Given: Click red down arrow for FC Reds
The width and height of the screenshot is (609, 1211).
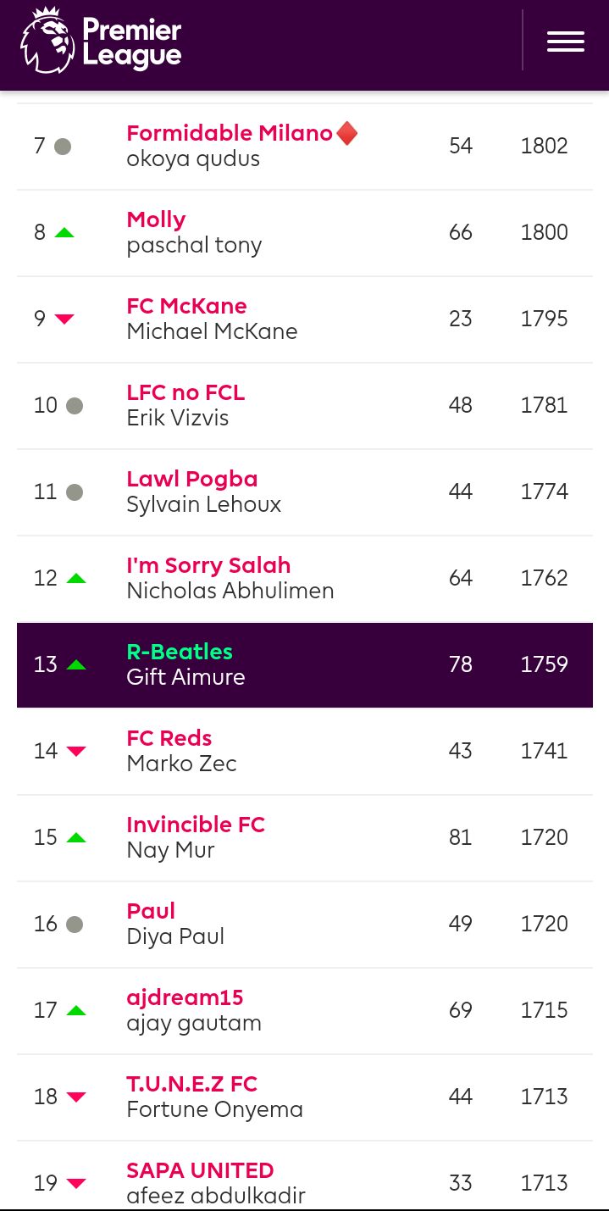Looking at the screenshot, I should pos(76,752).
